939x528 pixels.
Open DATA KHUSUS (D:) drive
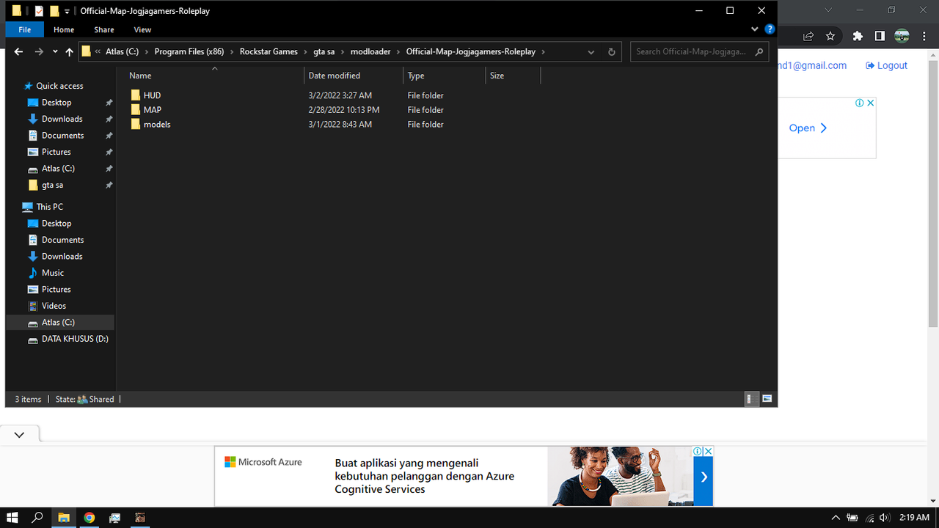(75, 339)
